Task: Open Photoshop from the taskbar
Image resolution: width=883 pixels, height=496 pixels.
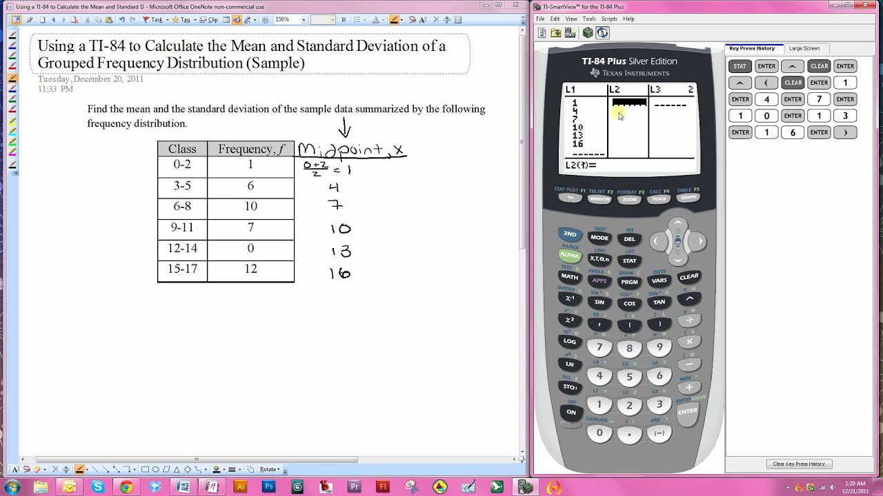Action: [269, 487]
